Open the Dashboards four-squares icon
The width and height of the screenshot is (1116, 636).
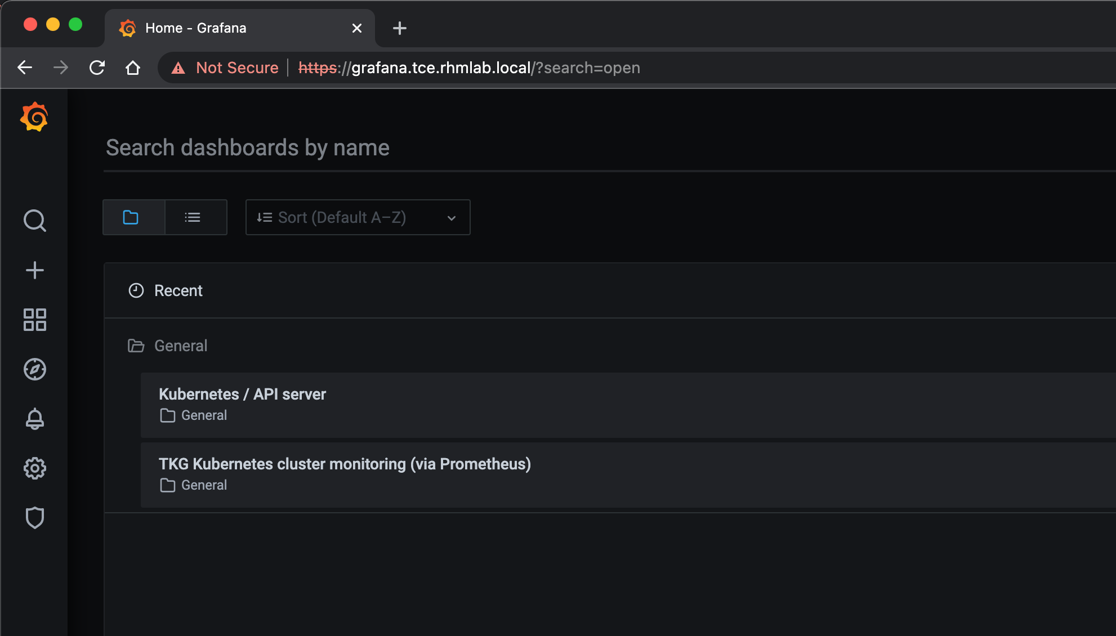click(x=35, y=320)
